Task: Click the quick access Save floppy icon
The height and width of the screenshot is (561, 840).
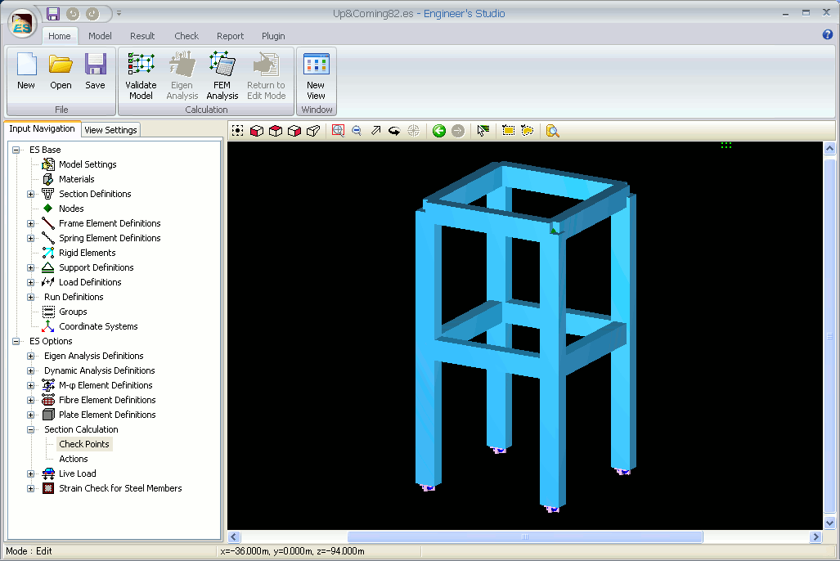Action: [x=53, y=13]
